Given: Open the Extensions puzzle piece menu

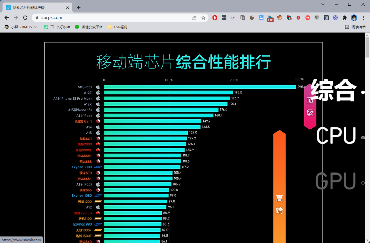Looking at the screenshot, I should tap(345, 18).
